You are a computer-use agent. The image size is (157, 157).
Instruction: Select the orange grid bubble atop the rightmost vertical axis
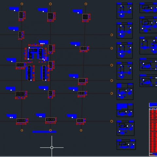(x=86, y=4)
